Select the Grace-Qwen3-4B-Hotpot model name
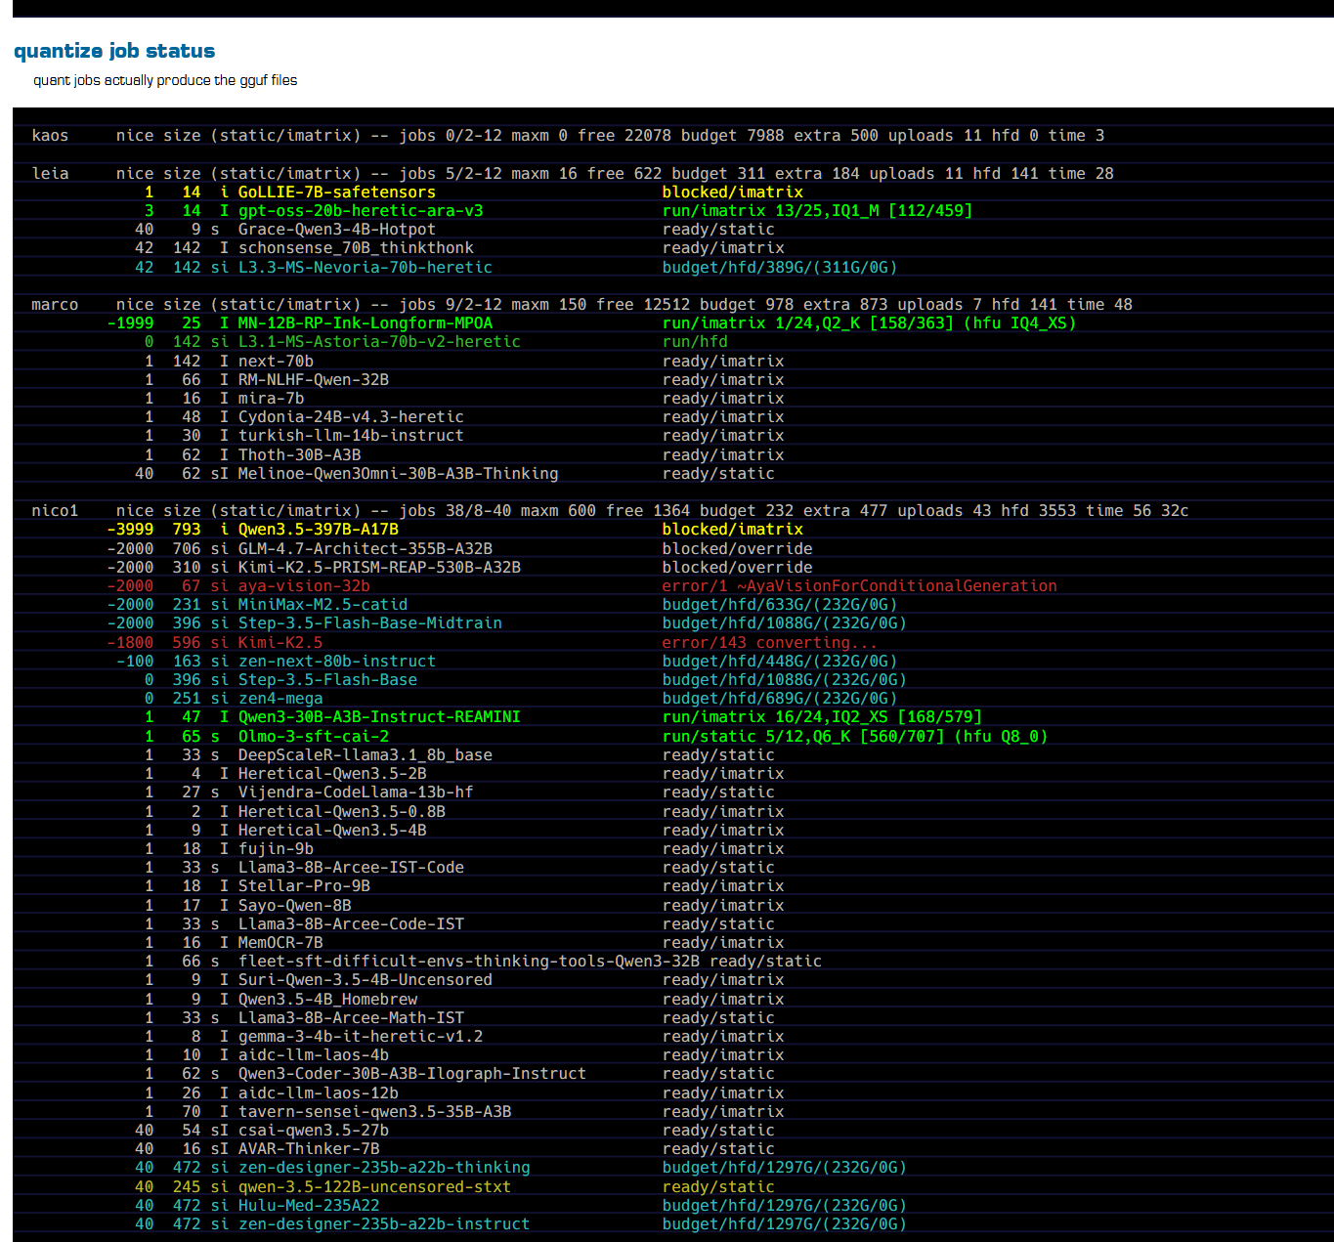Screen dimensions: 1334x1242 tap(337, 230)
